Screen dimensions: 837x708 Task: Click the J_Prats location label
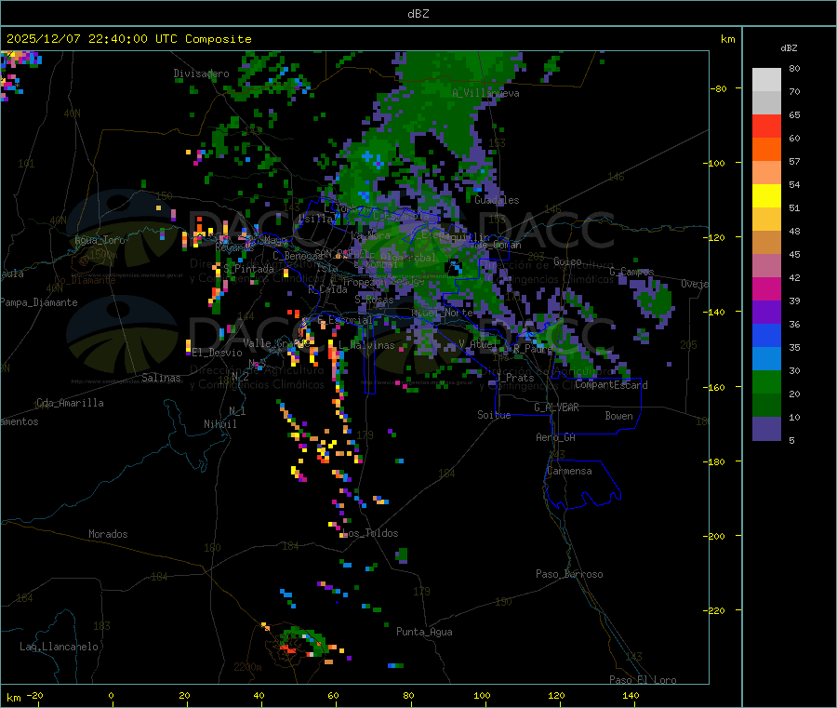[515, 378]
